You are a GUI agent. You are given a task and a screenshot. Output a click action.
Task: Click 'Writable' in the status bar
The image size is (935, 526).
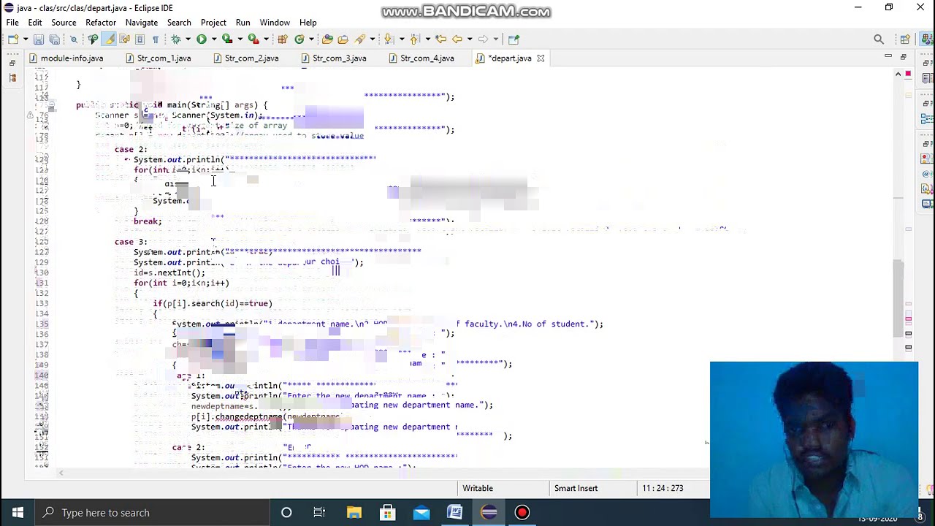(478, 488)
